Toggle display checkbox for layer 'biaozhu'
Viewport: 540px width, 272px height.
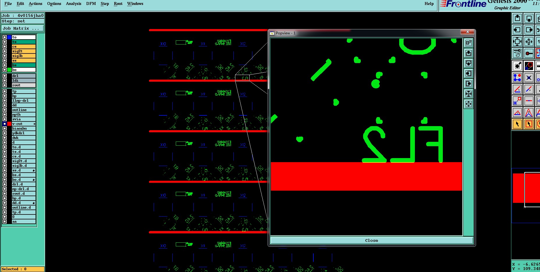[x=5, y=128]
